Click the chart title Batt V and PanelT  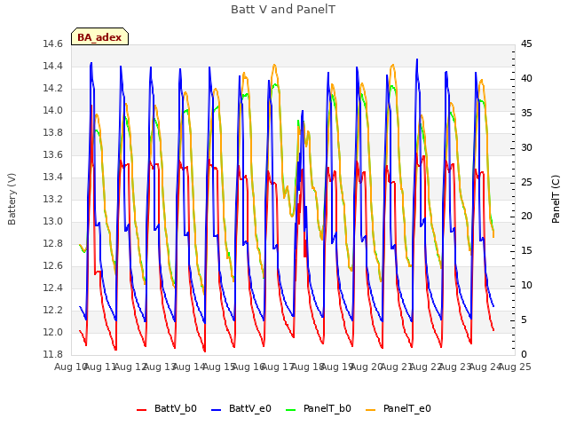click(283, 10)
